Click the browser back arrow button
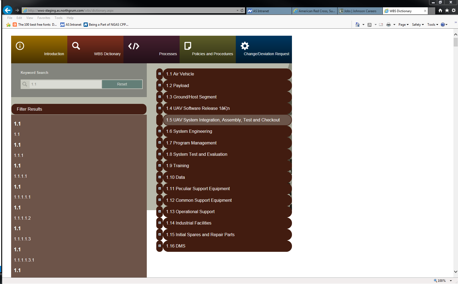Viewport: 458px width, 284px height. [8, 10]
